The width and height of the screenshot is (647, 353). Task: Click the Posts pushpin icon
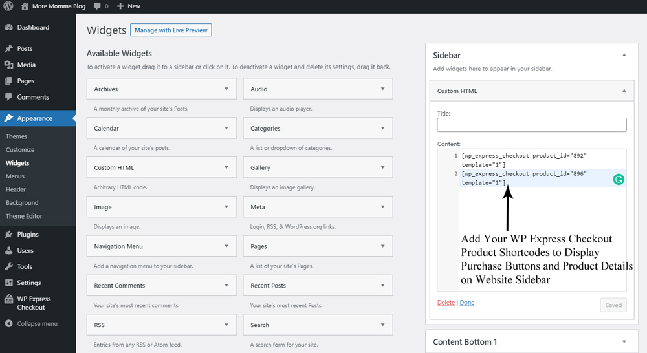(x=8, y=48)
